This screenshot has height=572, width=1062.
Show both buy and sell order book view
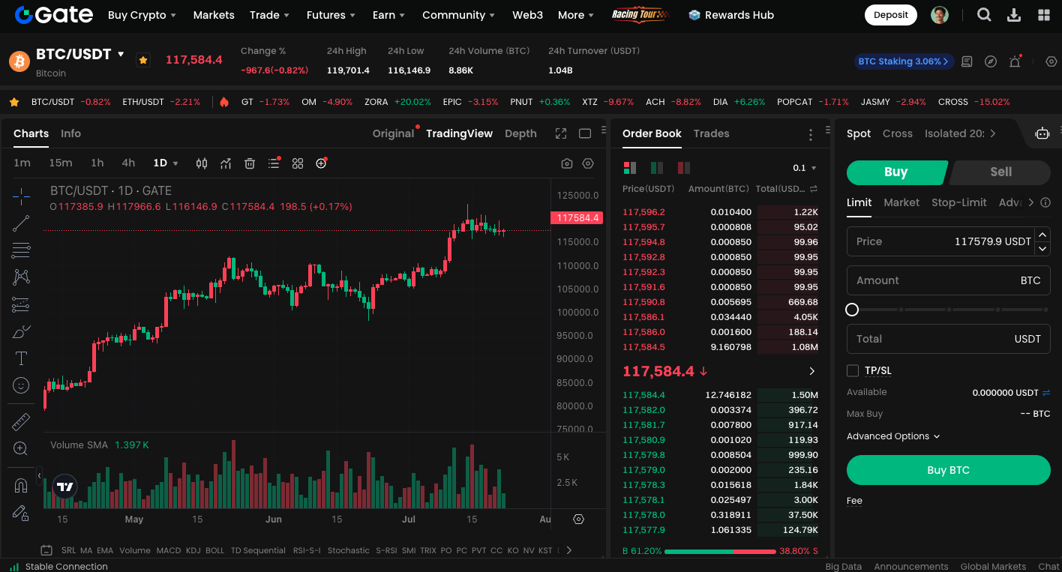[630, 168]
